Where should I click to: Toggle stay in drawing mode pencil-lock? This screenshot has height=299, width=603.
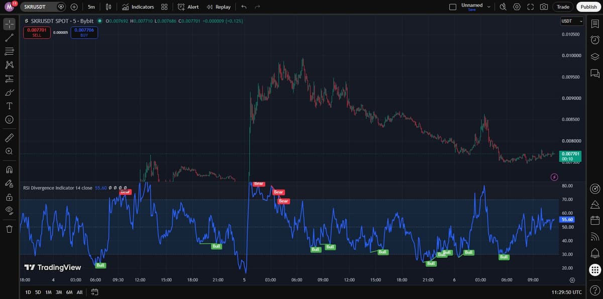[9, 183]
